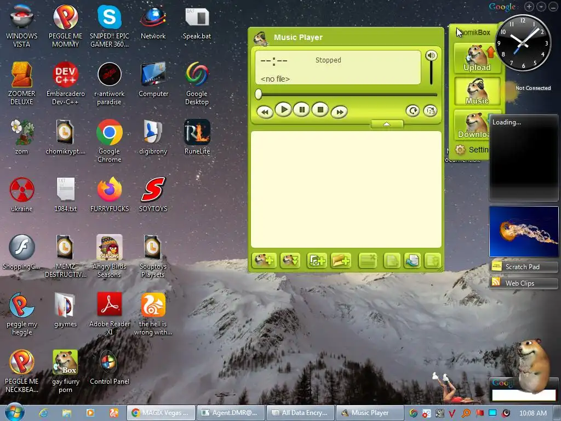This screenshot has width=561, height=421.
Task: Open the Skype SNIPED!! EPIC GAMER icon
Action: [x=110, y=26]
